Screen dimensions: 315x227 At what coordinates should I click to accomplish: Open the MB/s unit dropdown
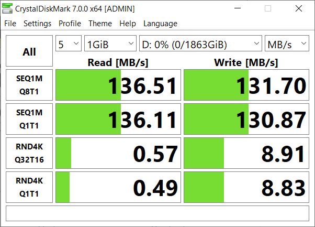(287, 44)
